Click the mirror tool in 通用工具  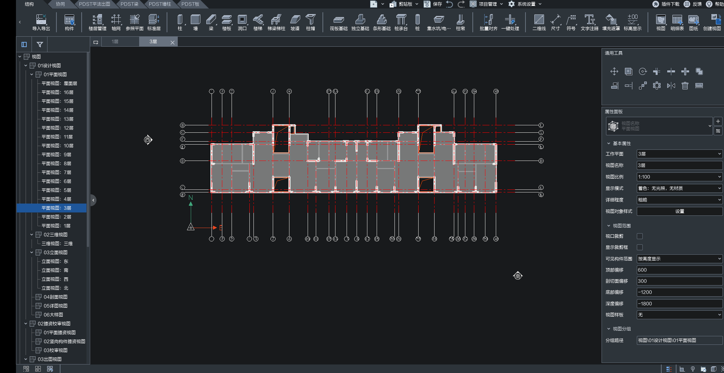671,86
